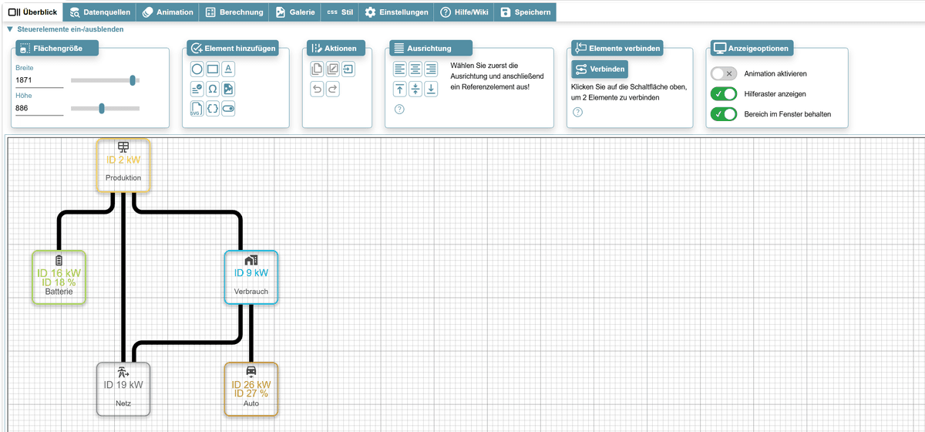Add a text label element

(x=228, y=69)
